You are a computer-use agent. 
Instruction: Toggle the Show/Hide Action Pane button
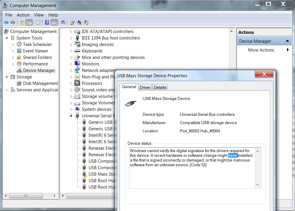click(x=54, y=22)
